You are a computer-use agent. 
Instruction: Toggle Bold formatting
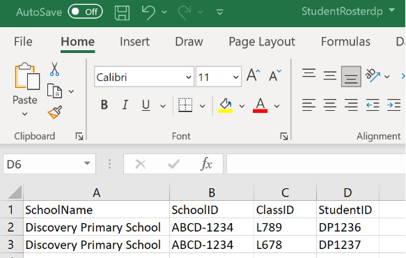point(104,105)
